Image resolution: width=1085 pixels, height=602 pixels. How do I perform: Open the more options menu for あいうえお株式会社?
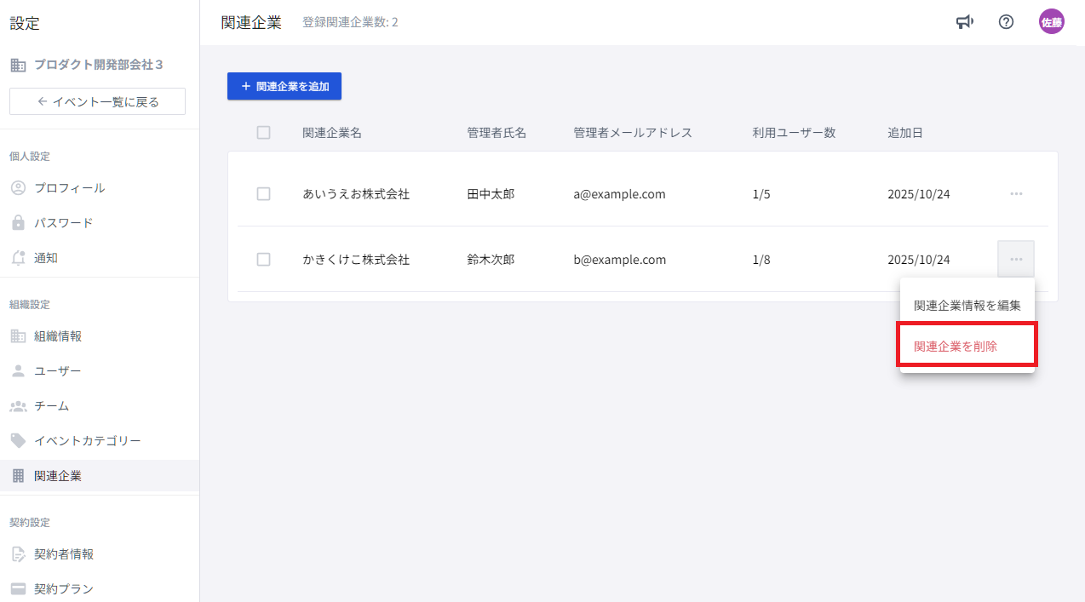(1015, 194)
